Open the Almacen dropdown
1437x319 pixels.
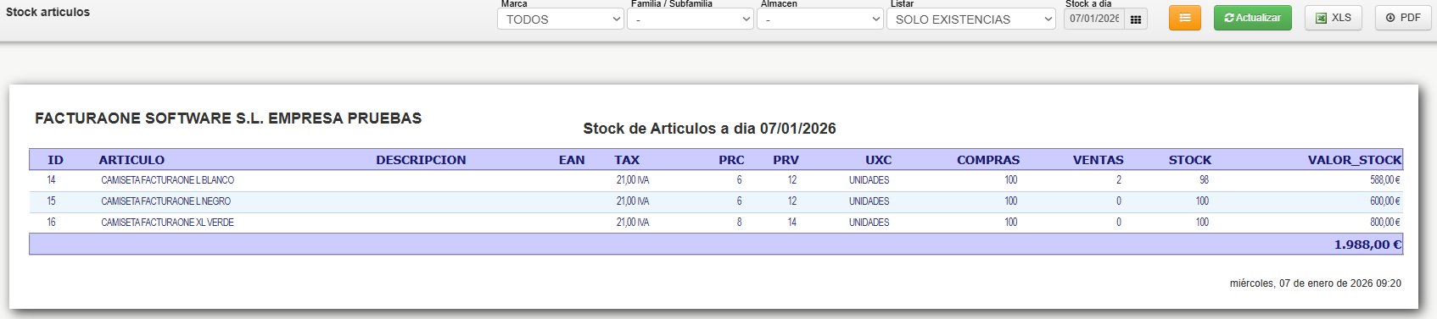[x=820, y=19]
